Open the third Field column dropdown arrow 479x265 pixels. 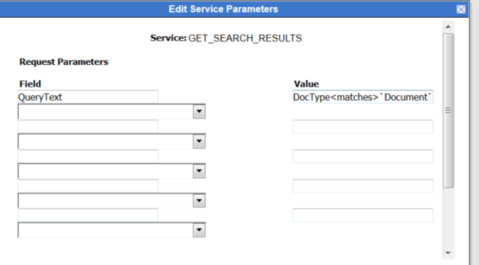point(199,171)
